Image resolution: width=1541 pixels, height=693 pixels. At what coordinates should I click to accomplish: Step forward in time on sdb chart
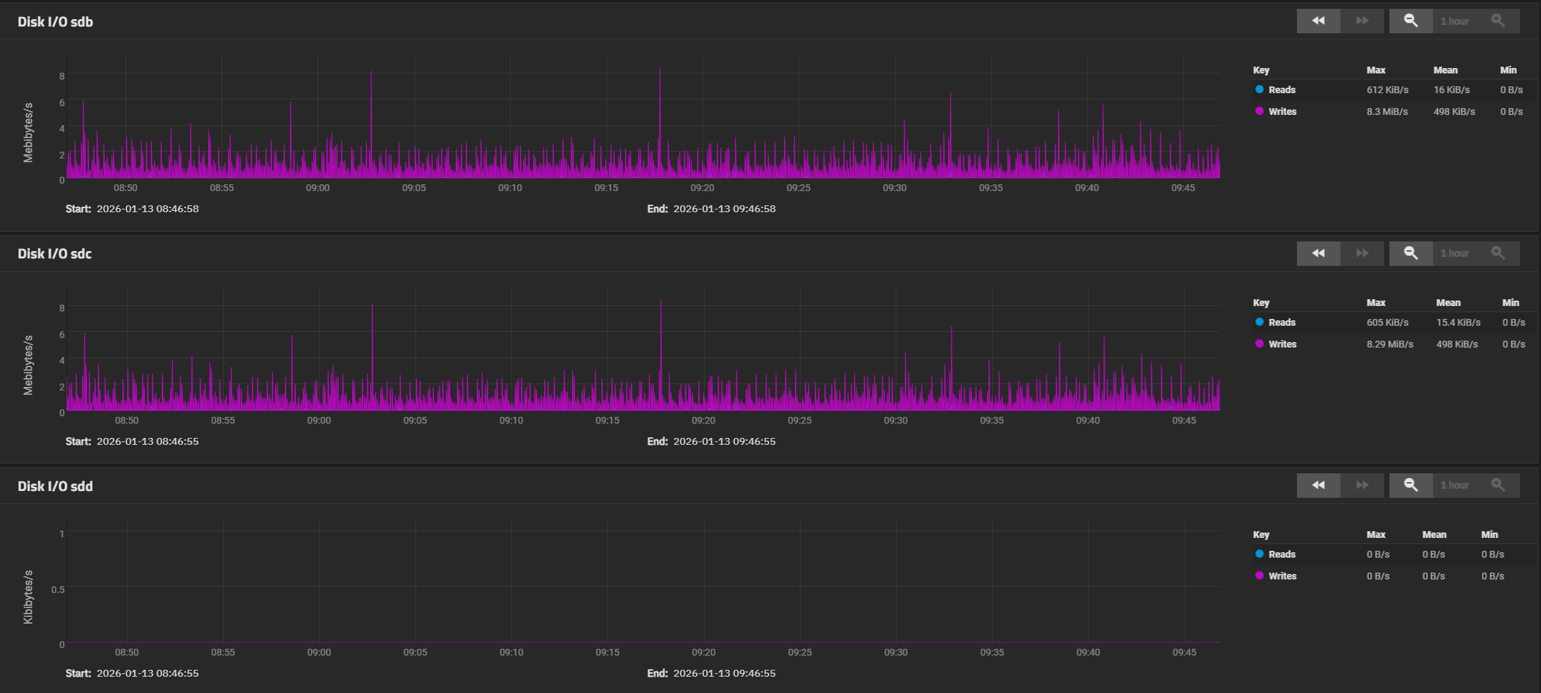pos(1362,21)
